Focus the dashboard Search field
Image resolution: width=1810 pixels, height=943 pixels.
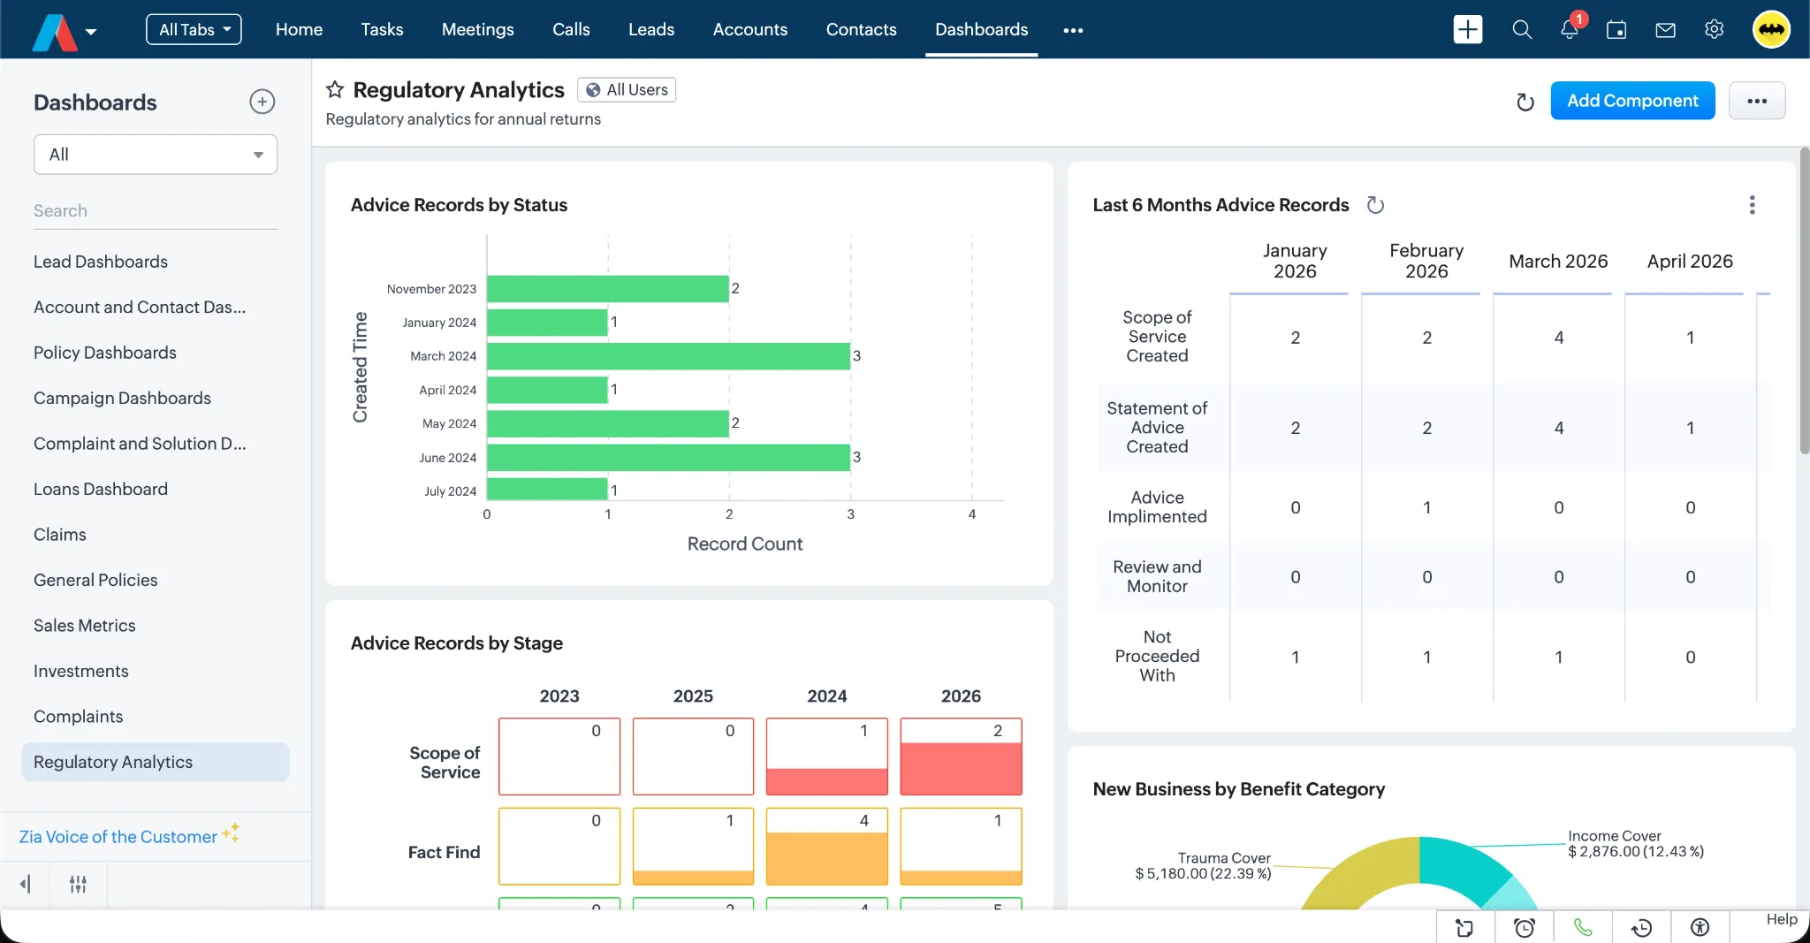tap(156, 210)
